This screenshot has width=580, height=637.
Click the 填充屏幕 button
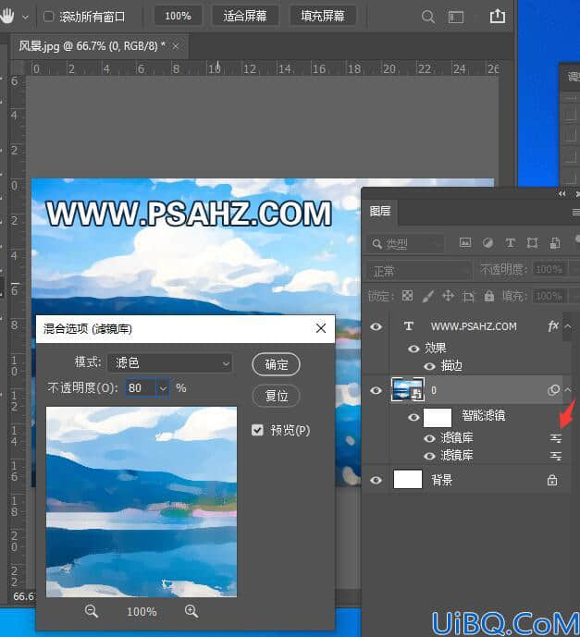[x=323, y=17]
